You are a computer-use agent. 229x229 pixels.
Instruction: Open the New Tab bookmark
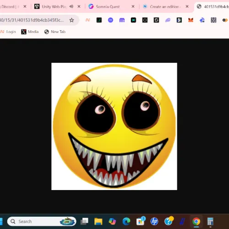coord(55,32)
